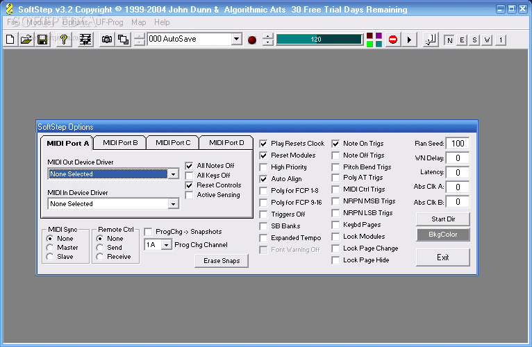Enable Active Sensing checkbox
This screenshot has width=532, height=347.
pos(190,195)
